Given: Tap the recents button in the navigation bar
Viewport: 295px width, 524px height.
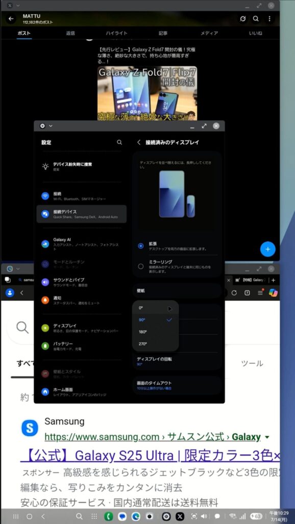Looking at the screenshot, I should 15,516.
